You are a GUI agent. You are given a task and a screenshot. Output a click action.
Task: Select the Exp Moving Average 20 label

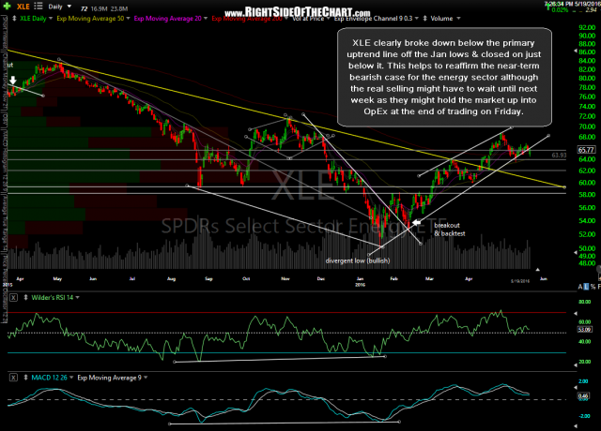[x=167, y=19]
